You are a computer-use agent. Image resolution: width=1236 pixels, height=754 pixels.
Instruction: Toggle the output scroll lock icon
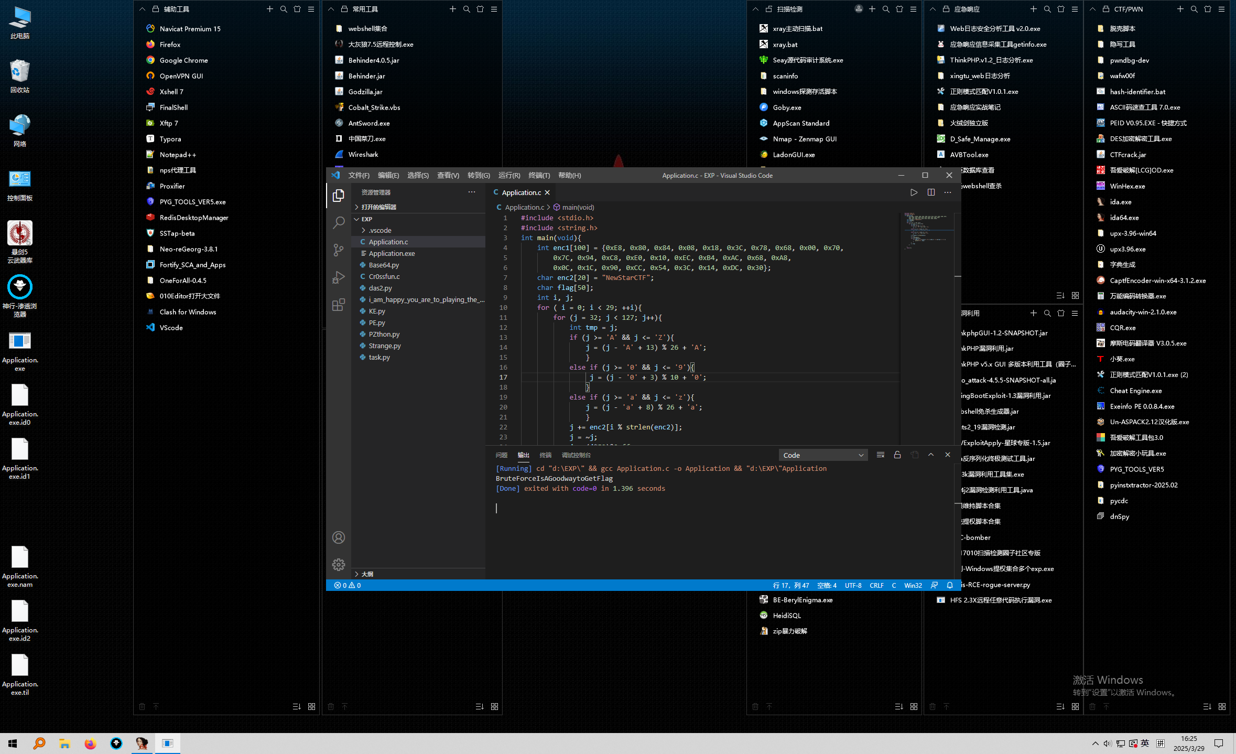pos(897,455)
